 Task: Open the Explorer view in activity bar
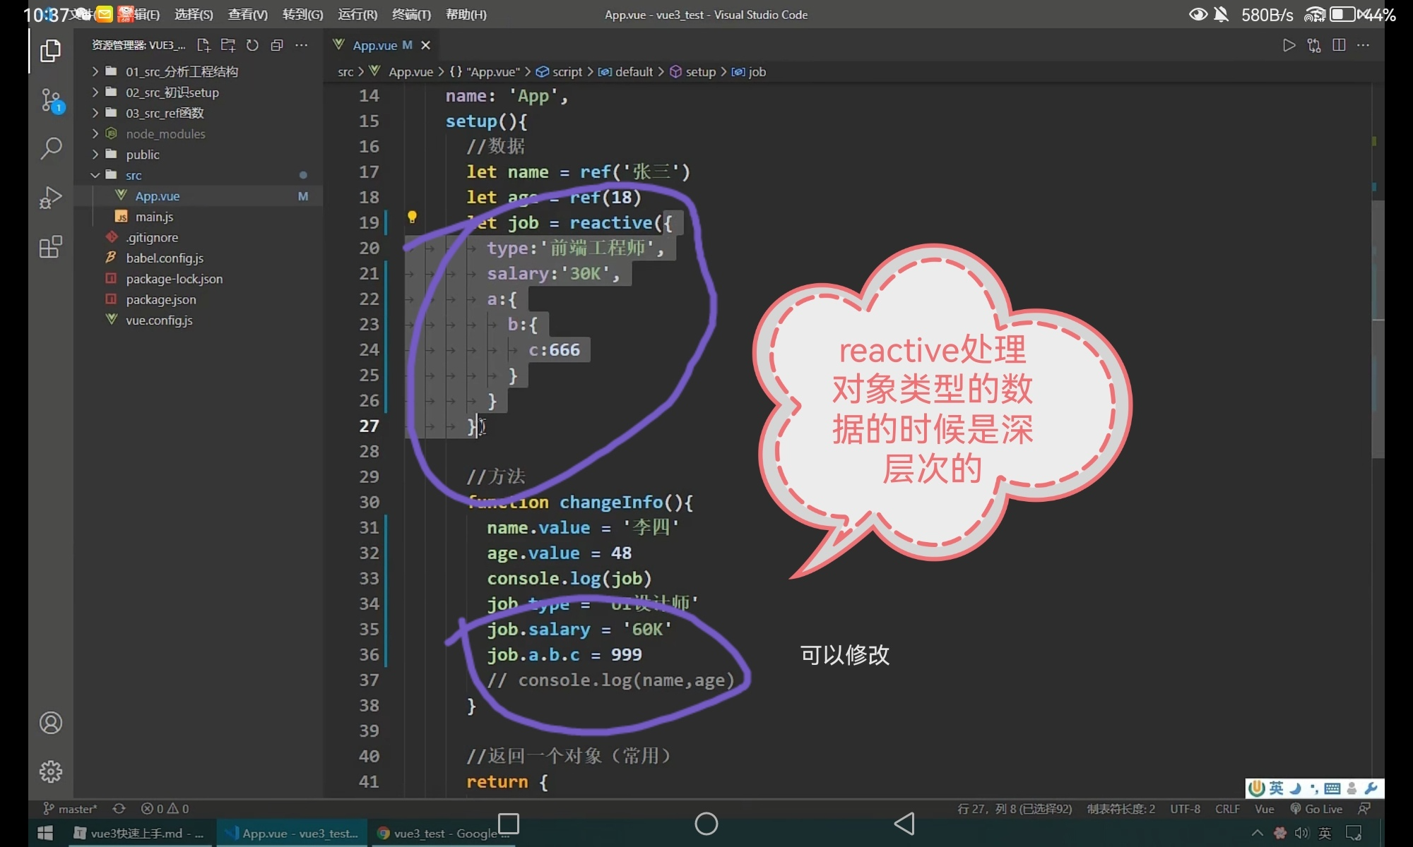coord(50,51)
